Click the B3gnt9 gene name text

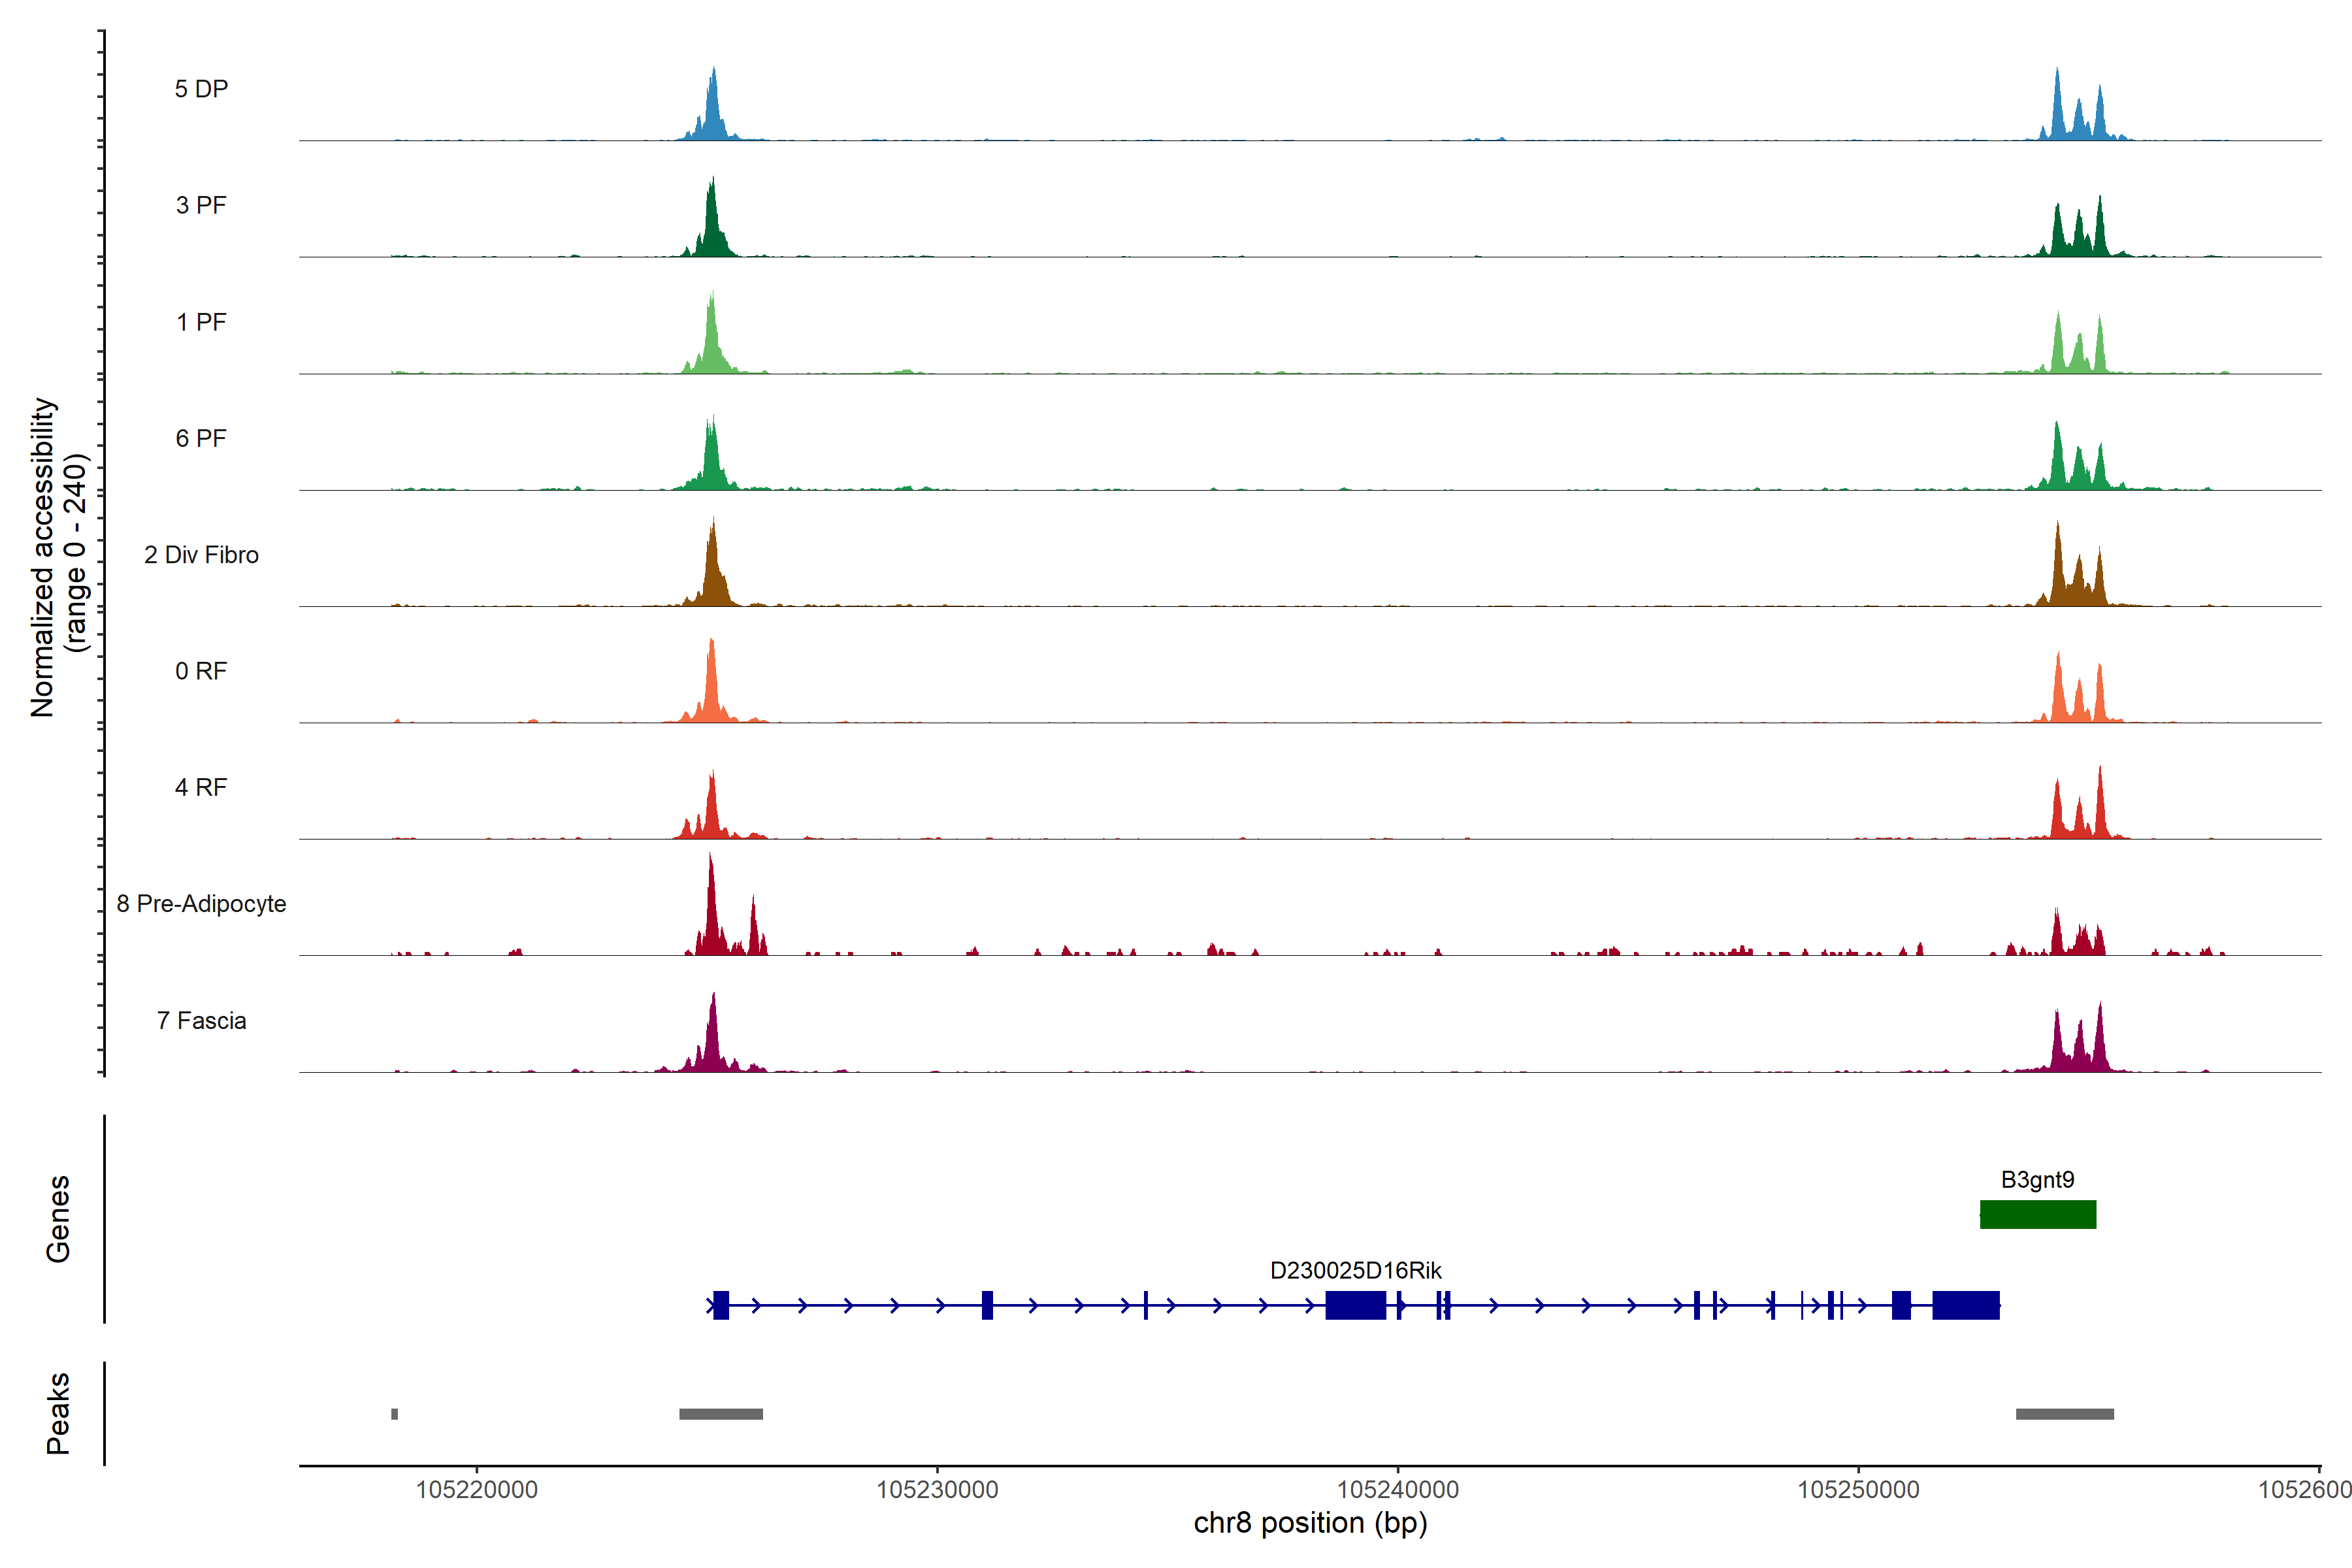pos(2037,1179)
